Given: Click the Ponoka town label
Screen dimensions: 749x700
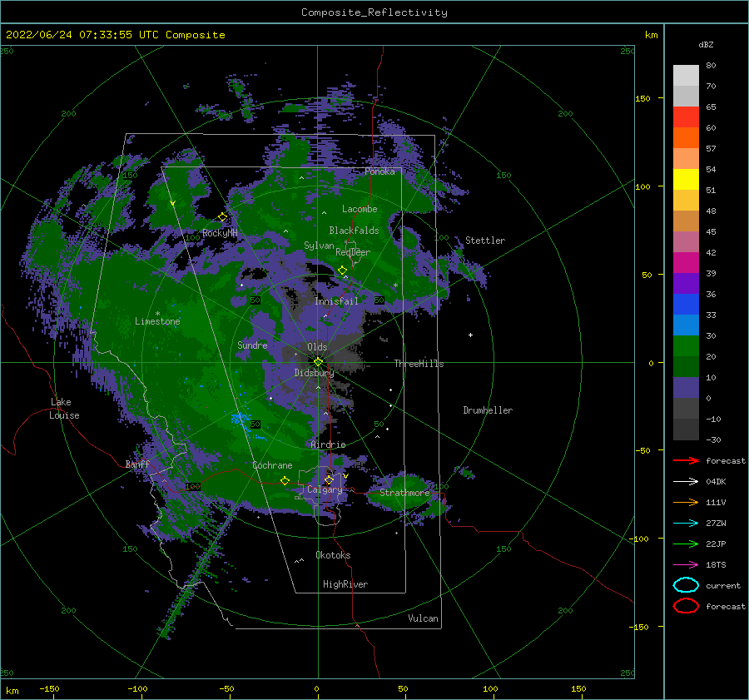Looking at the screenshot, I should (x=379, y=171).
